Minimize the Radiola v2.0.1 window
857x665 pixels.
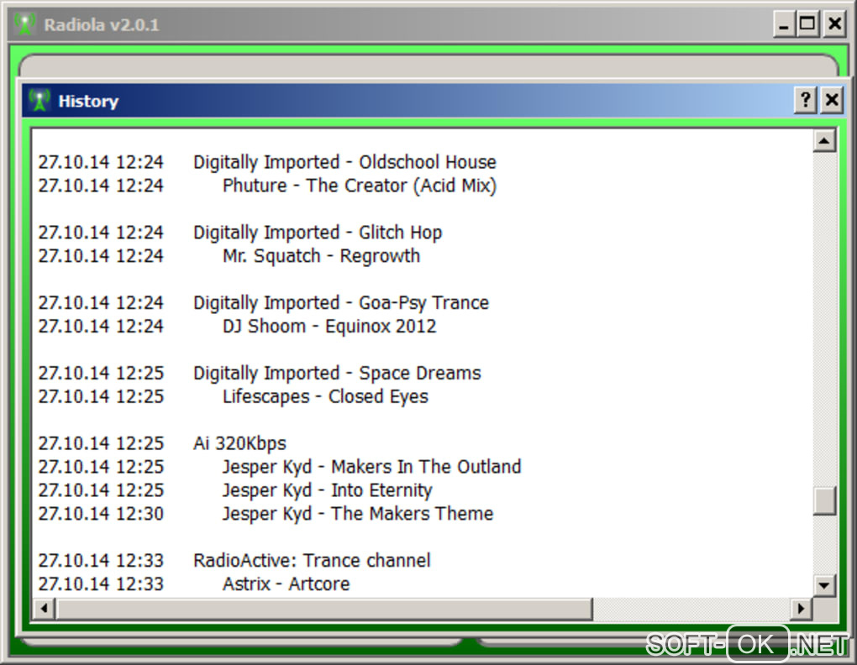pos(783,24)
